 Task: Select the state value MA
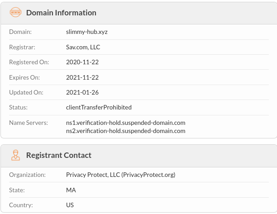71,190
